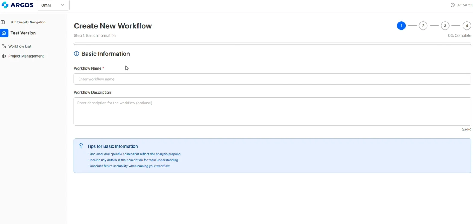Open Workflow List in sidebar
Viewport: 473px width, 224px height.
[x=20, y=46]
